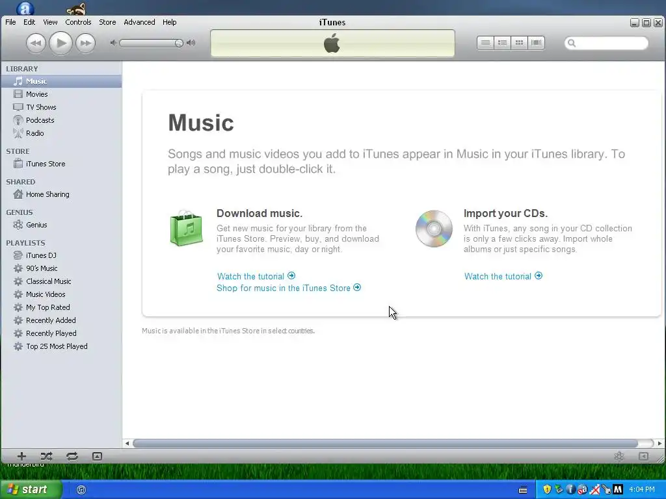Switch to Grid view
This screenshot has width=666, height=499.
(519, 43)
